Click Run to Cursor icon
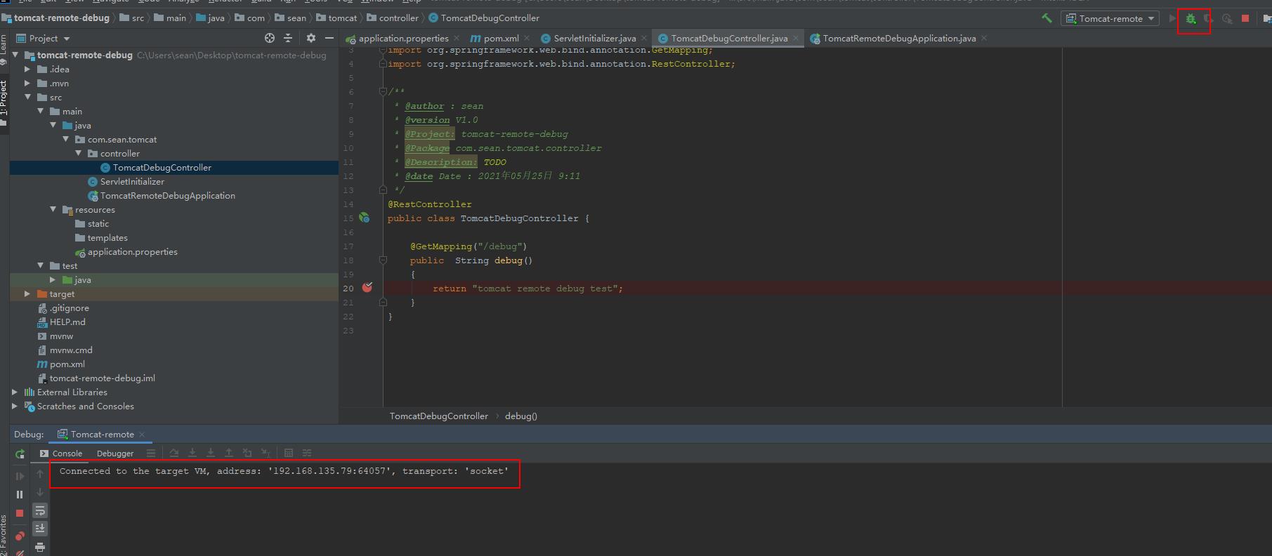This screenshot has height=556, width=1272. click(x=265, y=453)
